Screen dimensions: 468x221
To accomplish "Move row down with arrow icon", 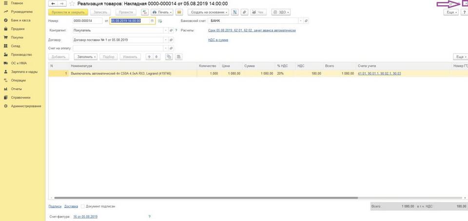I will pyautogui.click(x=156, y=57).
